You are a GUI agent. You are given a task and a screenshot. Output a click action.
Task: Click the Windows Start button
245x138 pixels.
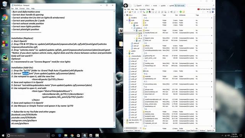[x=3, y=135]
